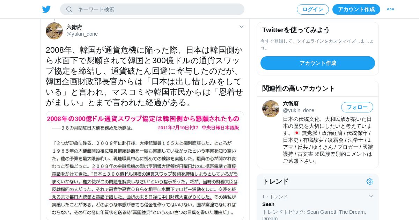Viewport: 419px width, 220px height.
Task: Open @yukin_done handle in related accounts
Action: [x=299, y=110]
